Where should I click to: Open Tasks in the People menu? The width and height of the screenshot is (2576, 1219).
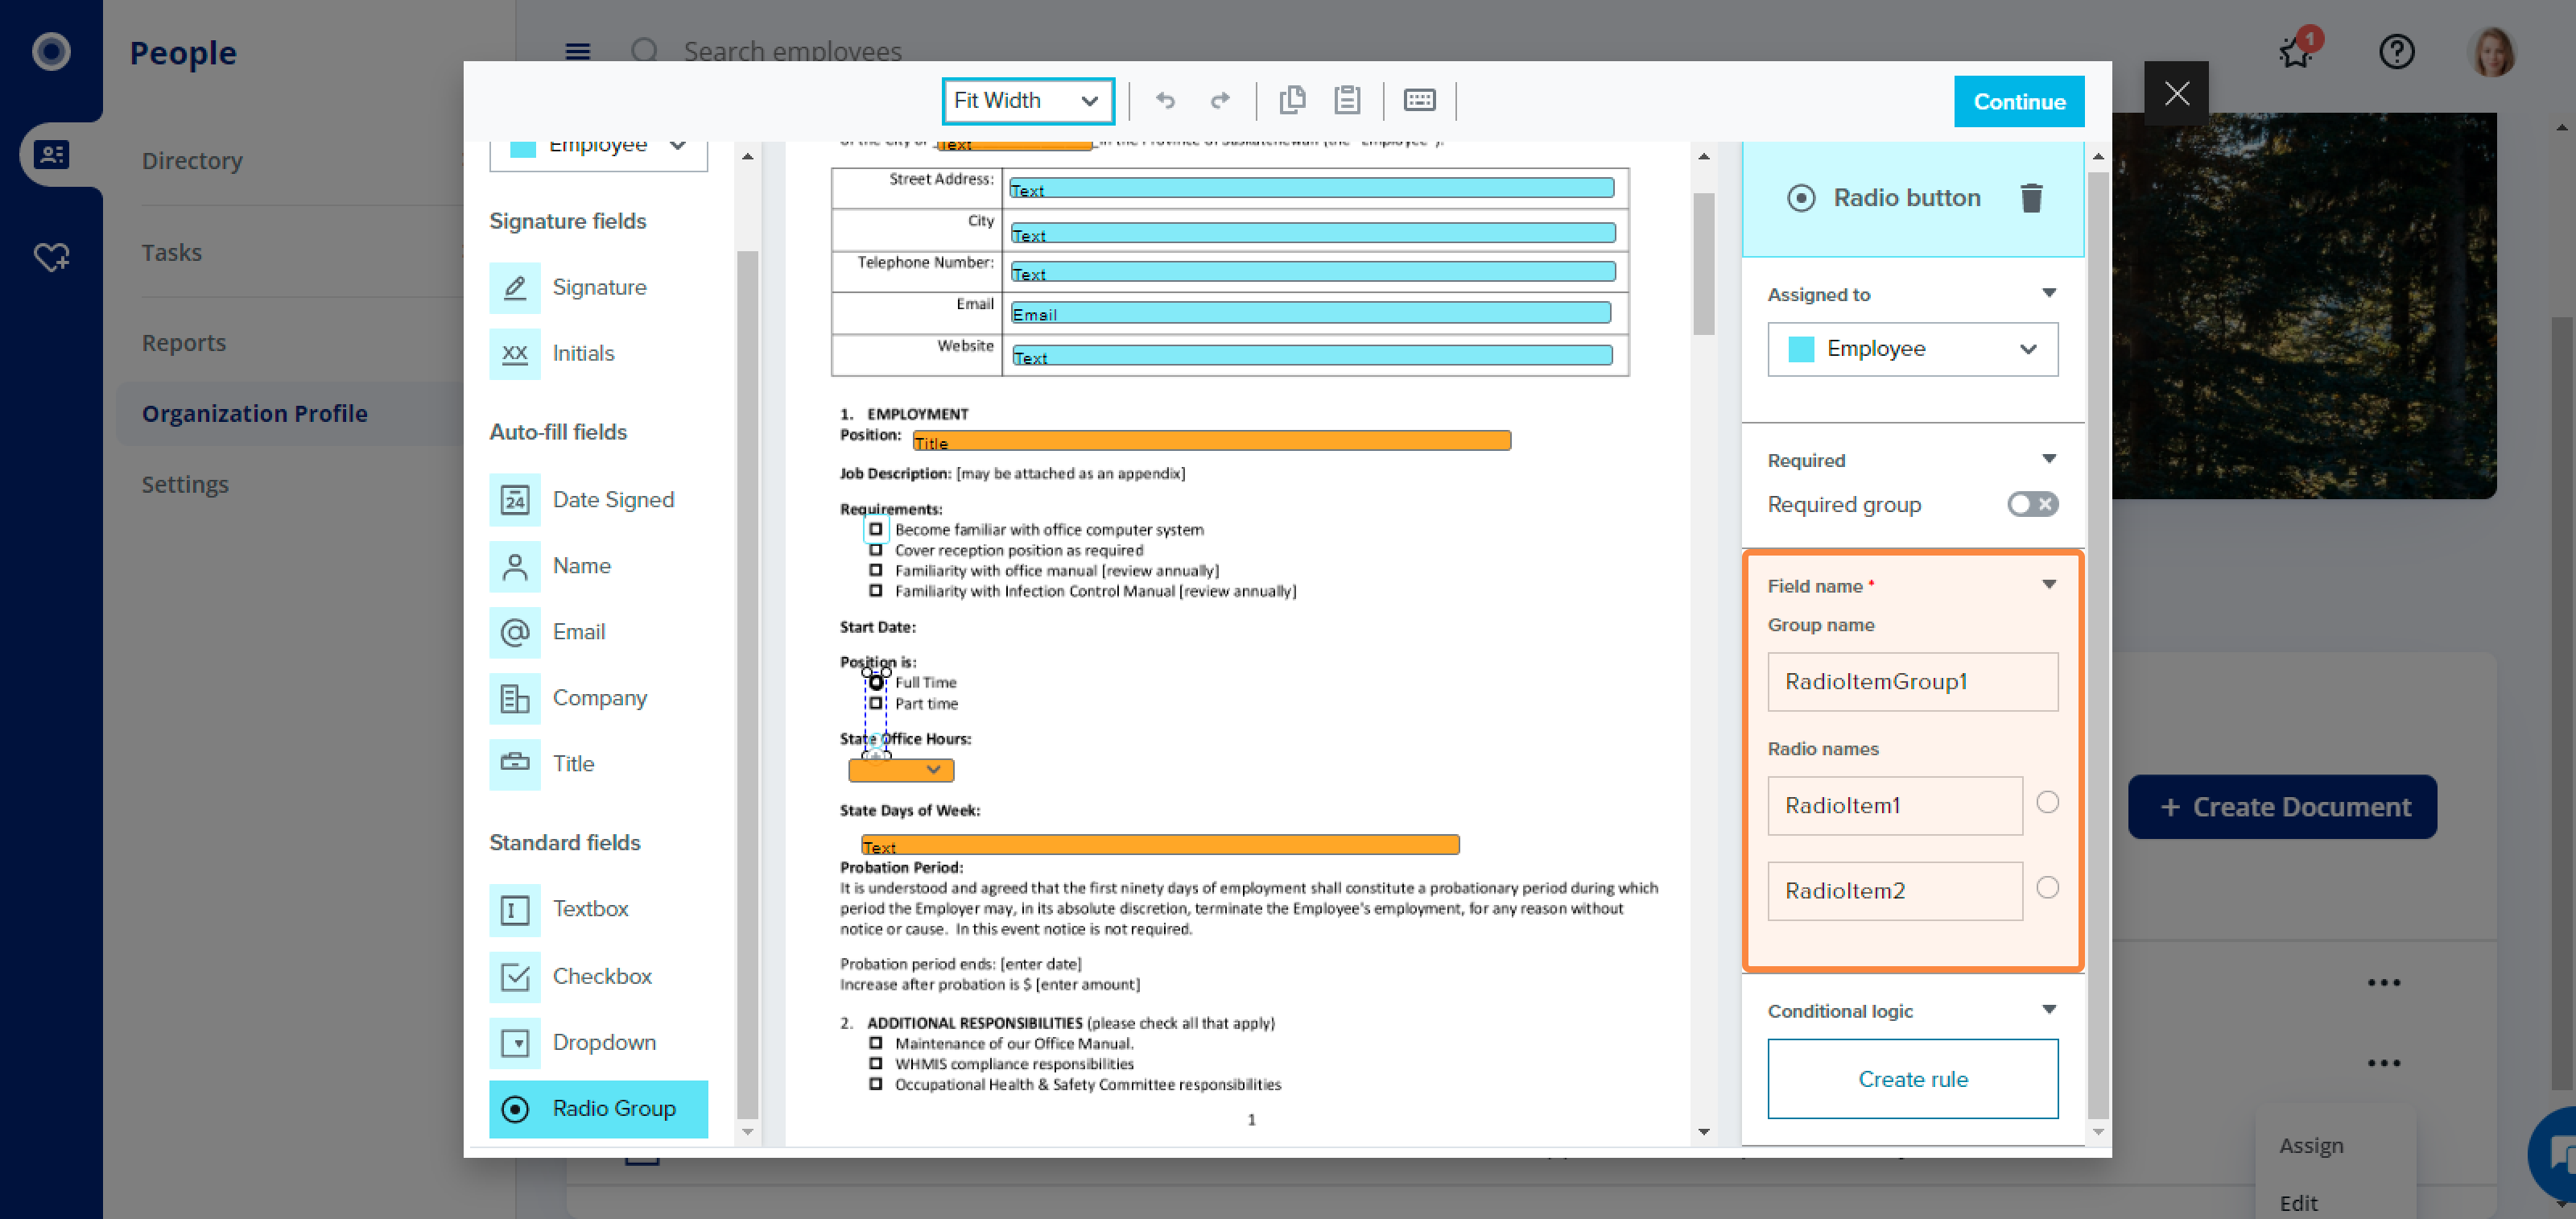(x=171, y=252)
